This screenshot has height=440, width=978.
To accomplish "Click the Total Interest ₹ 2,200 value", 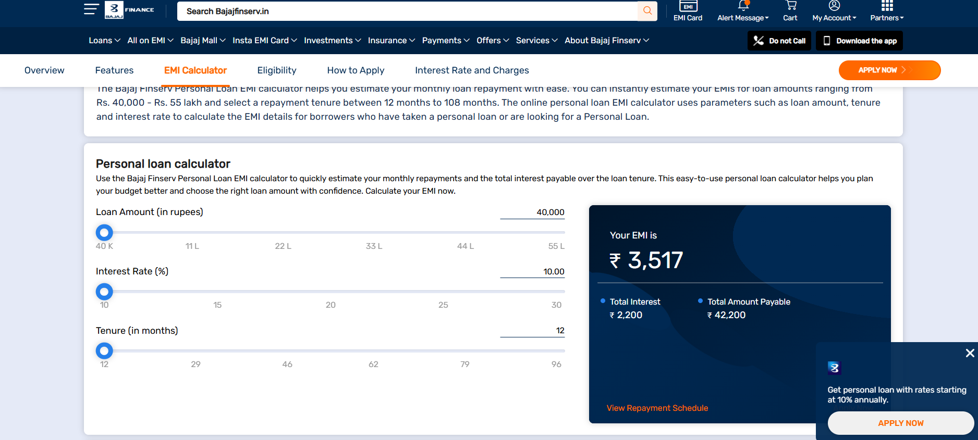I will [626, 315].
